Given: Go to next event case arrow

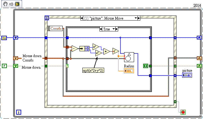Looking at the screenshot, I should click(x=139, y=18).
